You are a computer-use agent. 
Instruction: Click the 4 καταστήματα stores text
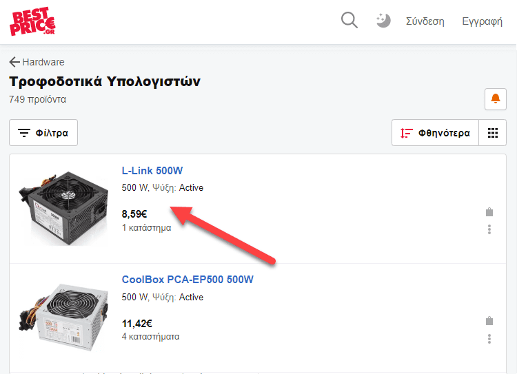pyautogui.click(x=150, y=337)
